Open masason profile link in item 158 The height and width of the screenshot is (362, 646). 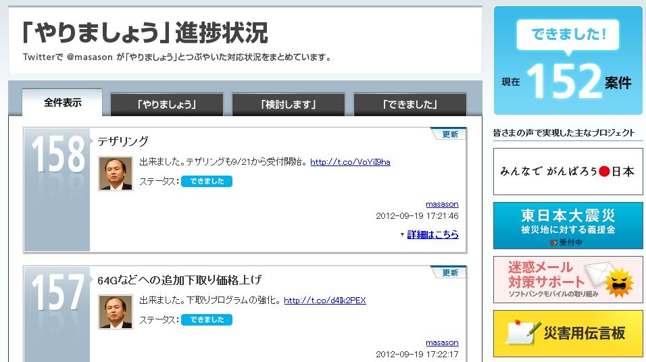pos(442,204)
